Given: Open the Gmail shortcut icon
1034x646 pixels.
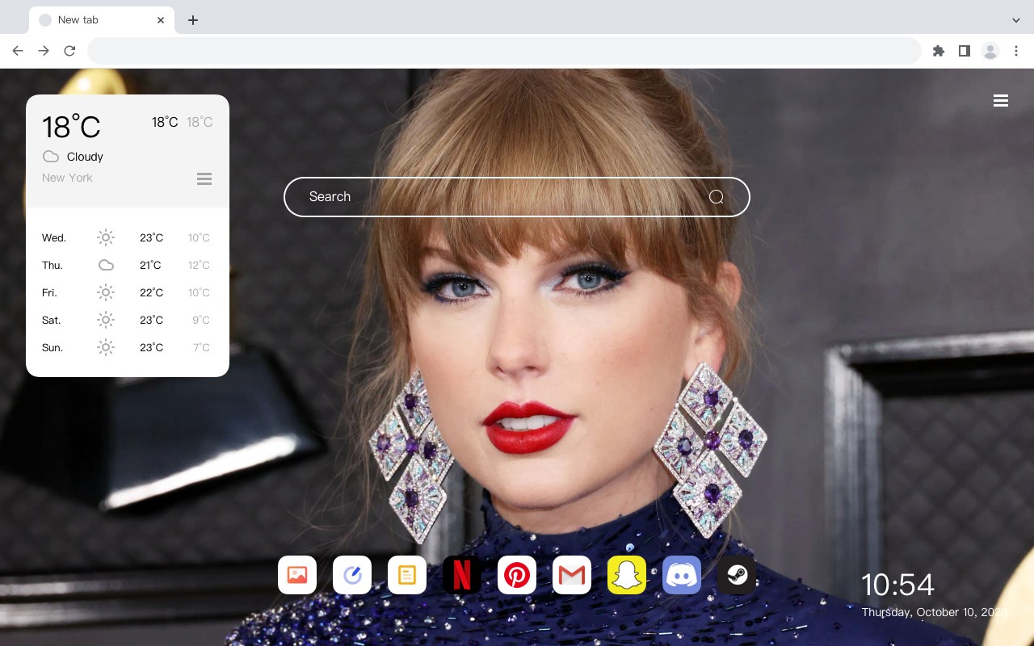Looking at the screenshot, I should (x=572, y=575).
